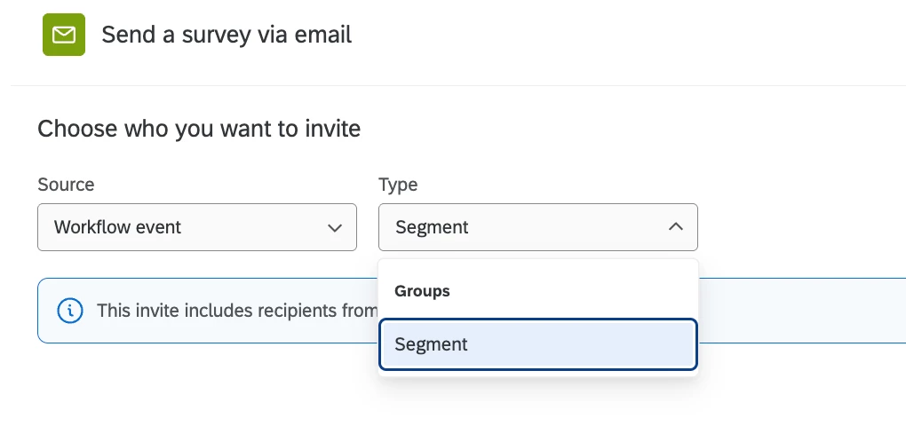Screen dimensions: 906x426
Task: Collapse the Type dropdown field
Action: coord(537,227)
